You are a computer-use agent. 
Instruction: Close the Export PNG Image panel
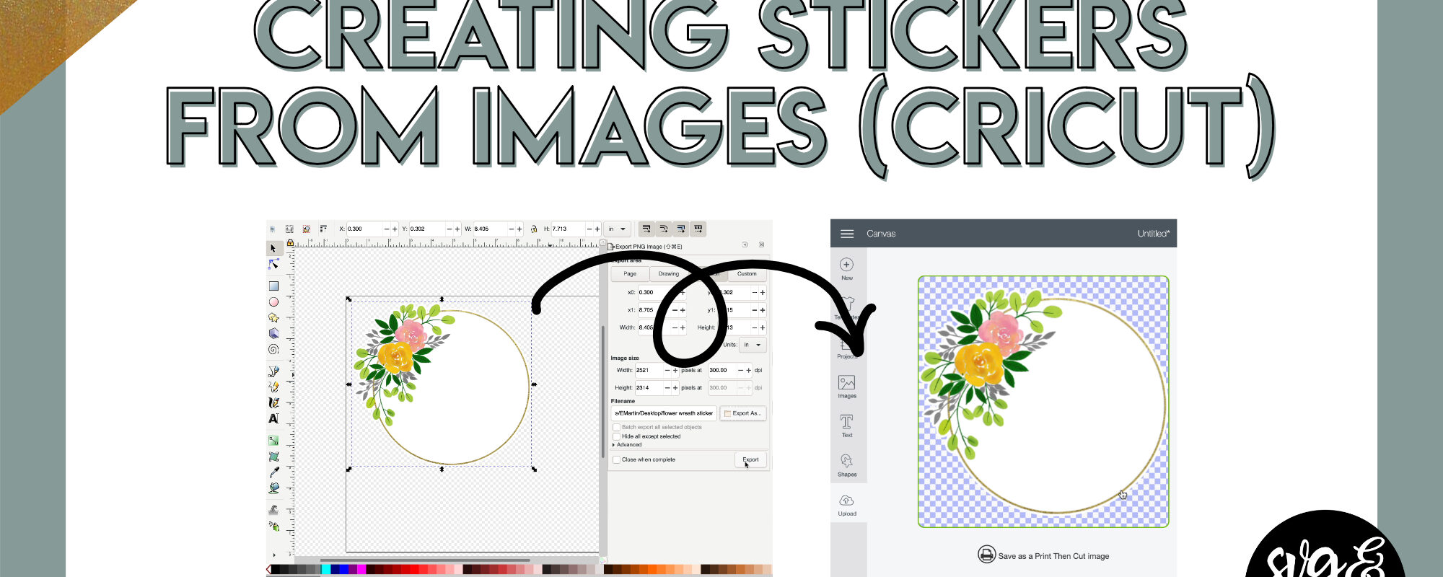coord(761,245)
